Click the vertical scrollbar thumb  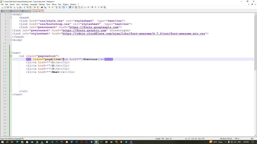[x=255, y=43]
